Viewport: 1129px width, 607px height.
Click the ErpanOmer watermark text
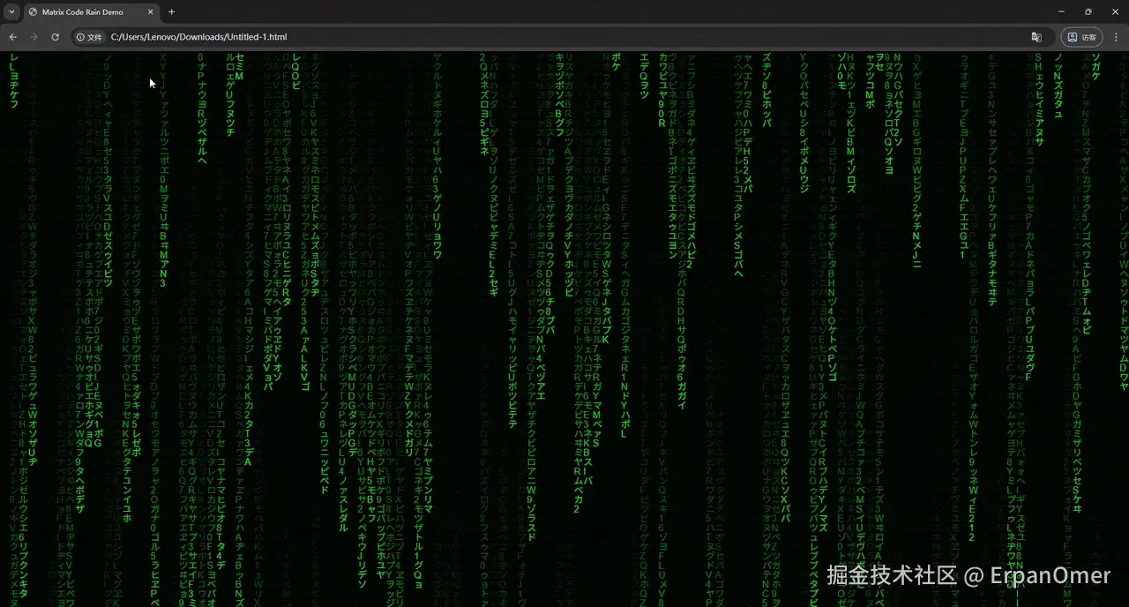click(1049, 576)
